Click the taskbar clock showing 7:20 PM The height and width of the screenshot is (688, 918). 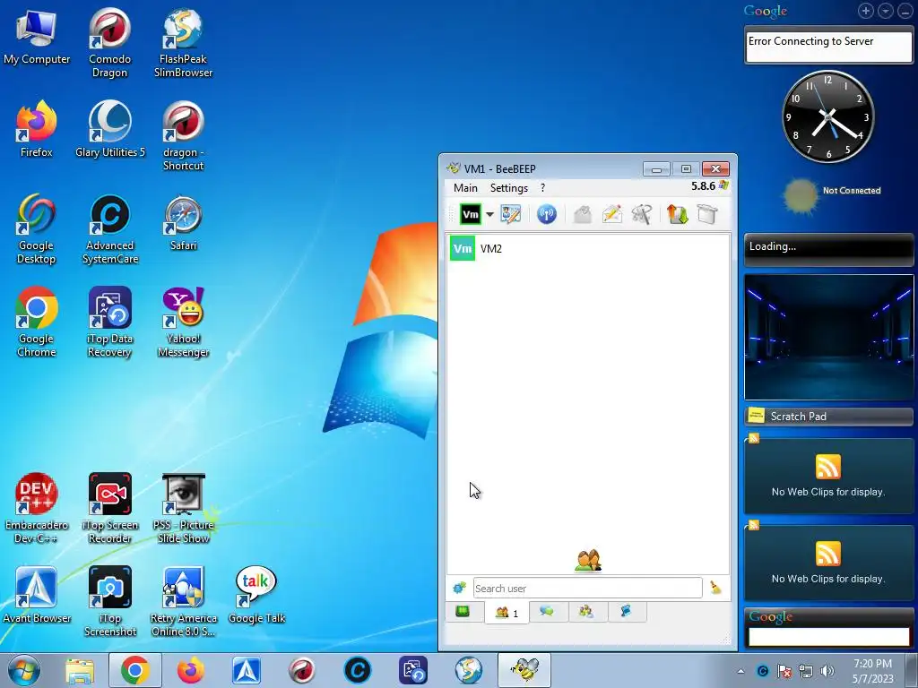coord(872,670)
